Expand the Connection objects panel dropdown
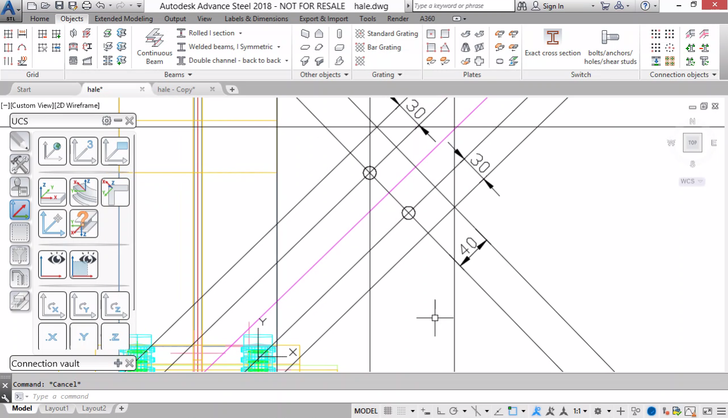This screenshot has width=728, height=418. pyautogui.click(x=683, y=75)
